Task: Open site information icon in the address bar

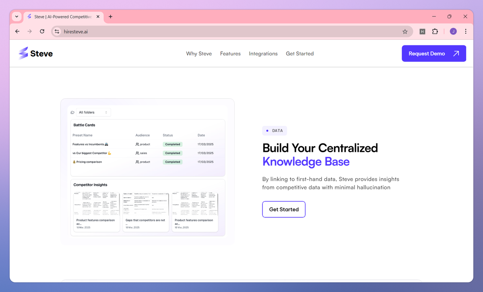Action: tap(57, 31)
